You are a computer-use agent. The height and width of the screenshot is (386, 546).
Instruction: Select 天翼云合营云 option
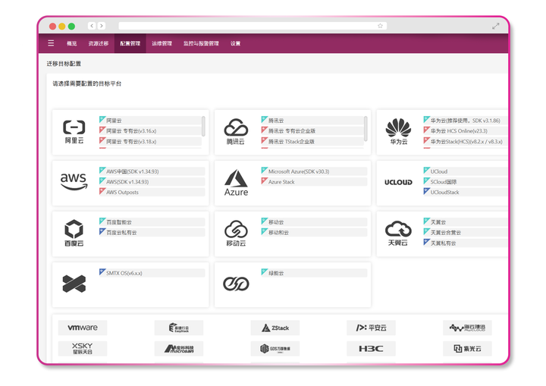(465, 232)
